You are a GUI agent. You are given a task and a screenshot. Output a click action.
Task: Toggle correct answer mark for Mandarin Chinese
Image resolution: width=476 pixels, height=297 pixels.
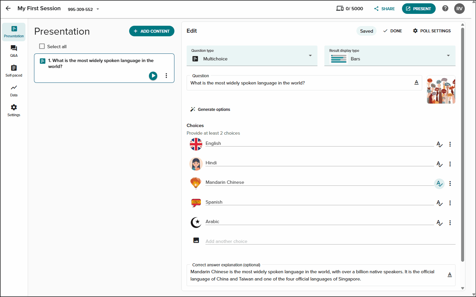[439, 183]
